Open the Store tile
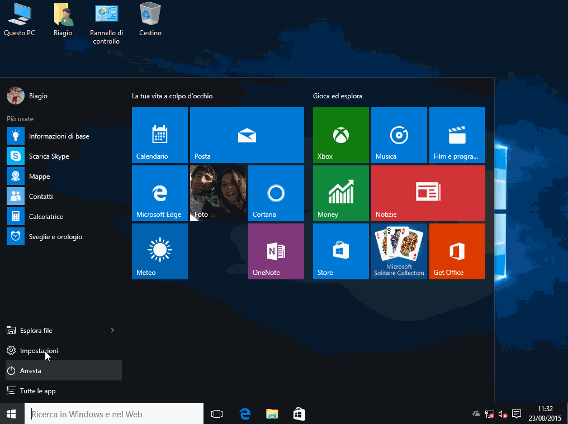 pos(340,251)
